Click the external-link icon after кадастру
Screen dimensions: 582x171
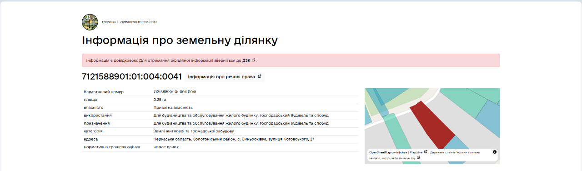coord(418,157)
